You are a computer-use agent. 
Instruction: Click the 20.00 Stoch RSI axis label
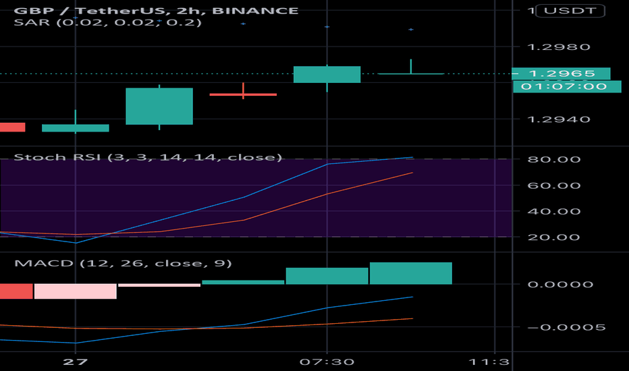click(x=554, y=237)
